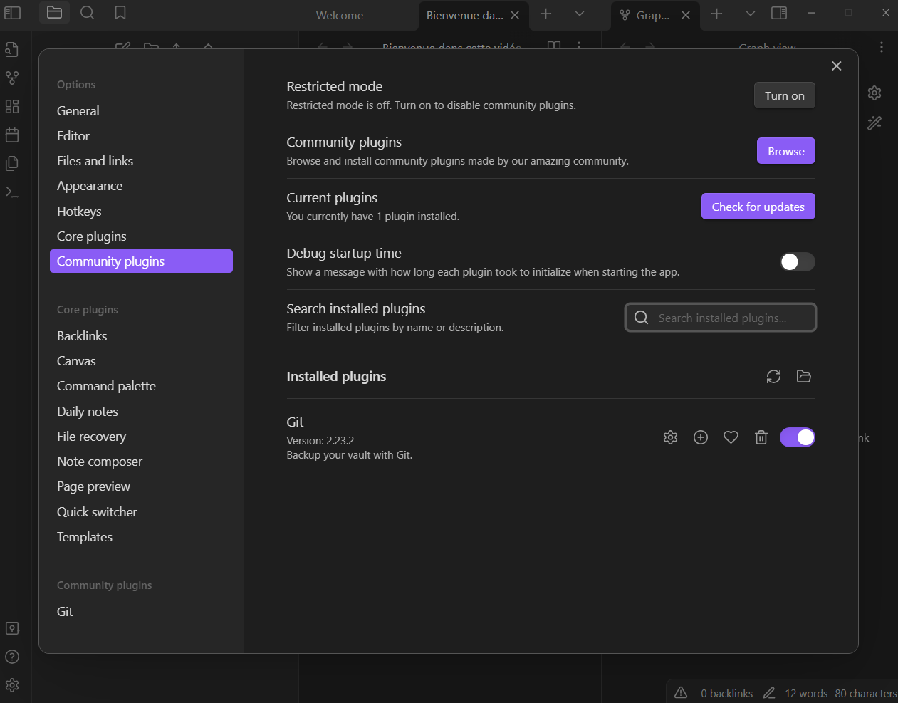898x703 pixels.
Task: Turn on Restricted mode
Action: pos(784,95)
